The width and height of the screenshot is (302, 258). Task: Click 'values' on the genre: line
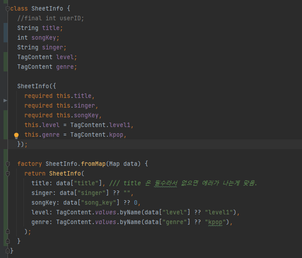pos(106,222)
